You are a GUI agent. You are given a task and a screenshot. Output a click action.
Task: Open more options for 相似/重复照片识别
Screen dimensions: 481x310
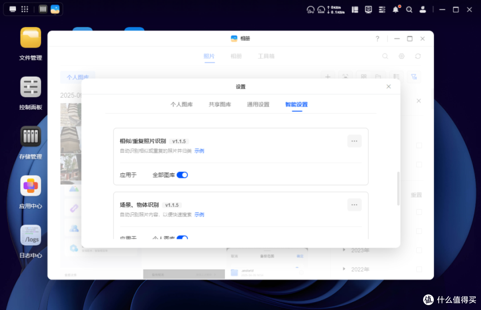[x=355, y=141]
